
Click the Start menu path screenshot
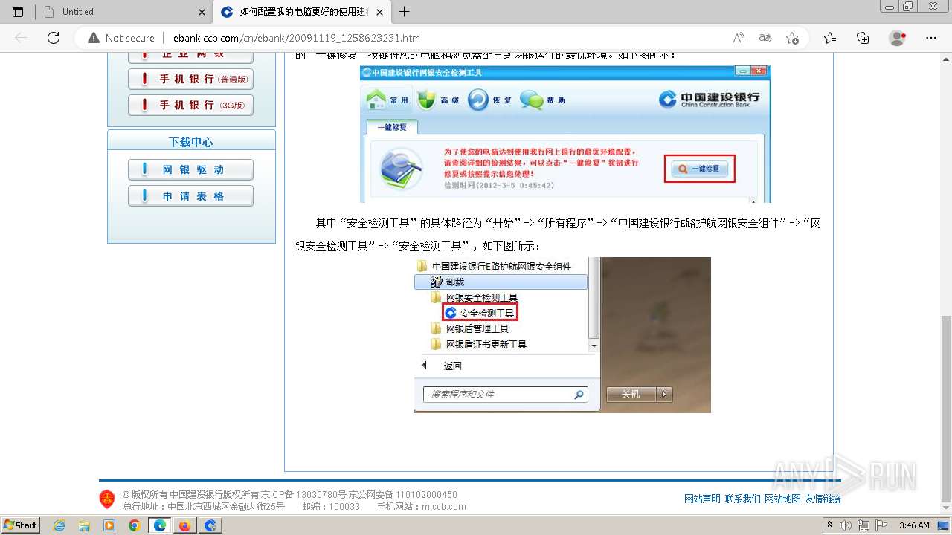[562, 335]
